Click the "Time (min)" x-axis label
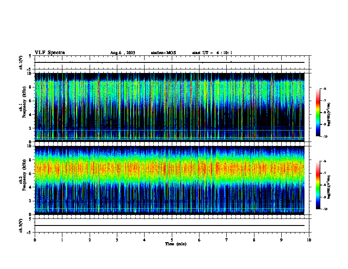348x269 pixels. (176, 244)
